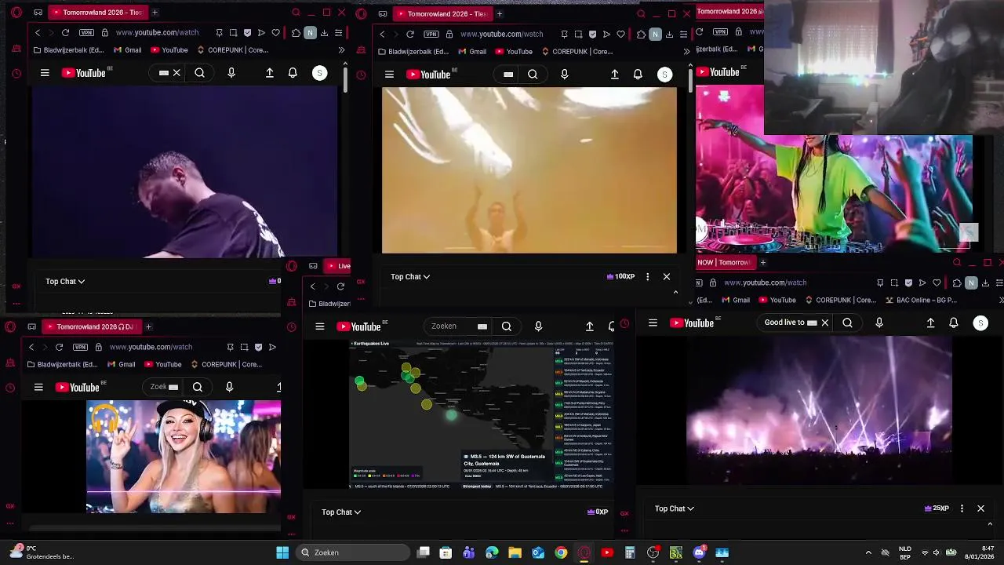Viewport: 1004px width, 565px height.
Task: Select 'Tomorrowland 2026 - Ties' tab in top-left window
Action: 98,13
